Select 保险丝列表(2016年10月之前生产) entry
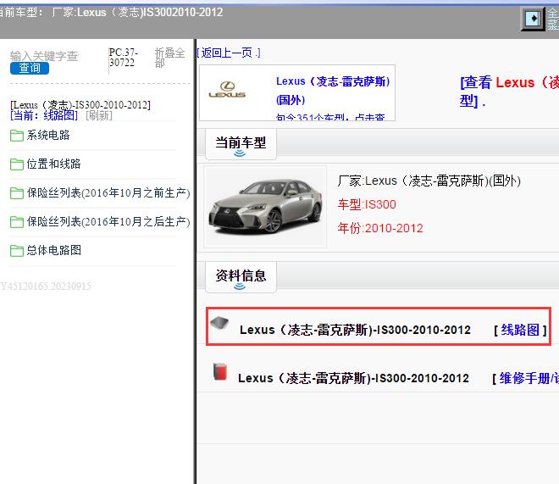559x484 pixels. [x=108, y=193]
